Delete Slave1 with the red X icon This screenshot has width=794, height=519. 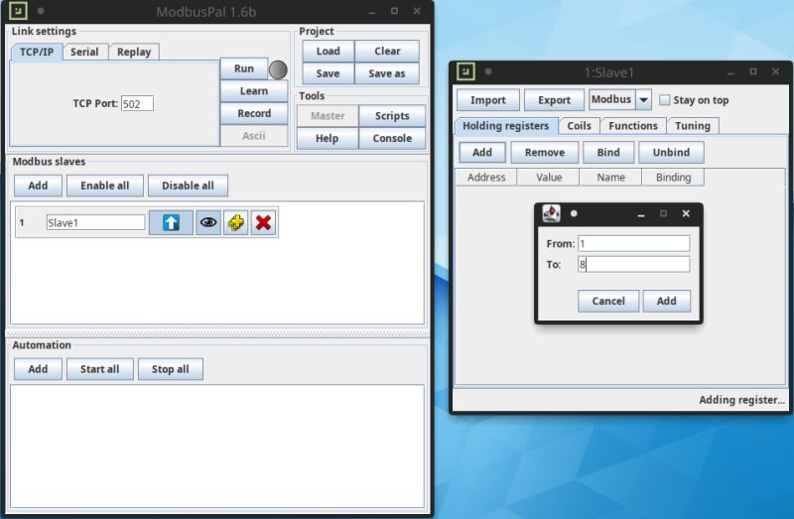point(263,222)
